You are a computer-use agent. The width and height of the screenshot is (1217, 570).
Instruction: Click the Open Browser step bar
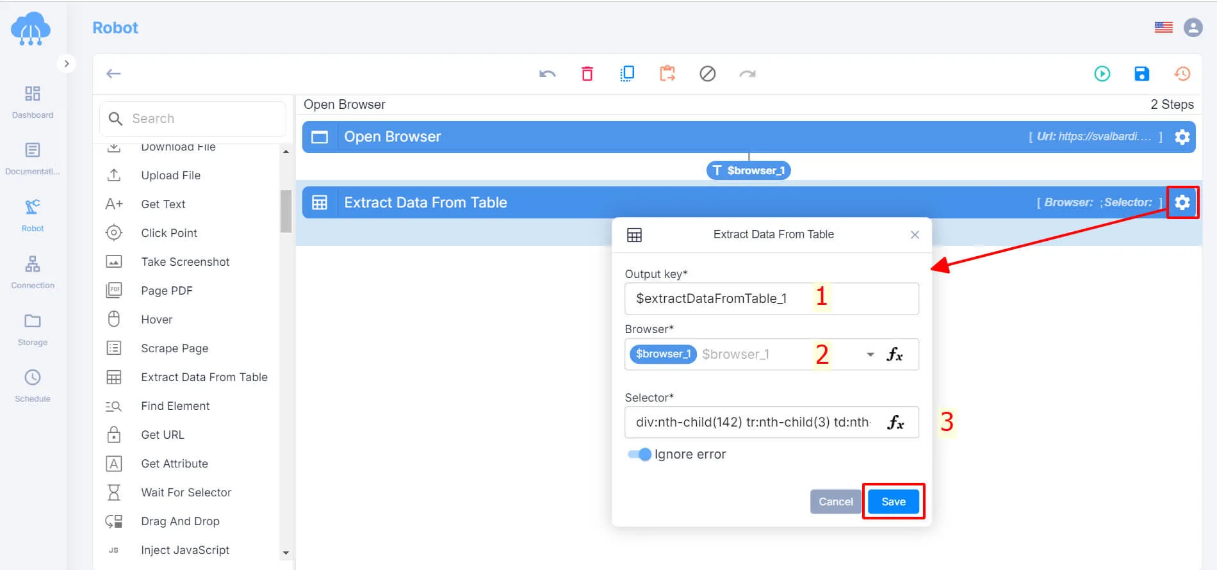coord(748,137)
